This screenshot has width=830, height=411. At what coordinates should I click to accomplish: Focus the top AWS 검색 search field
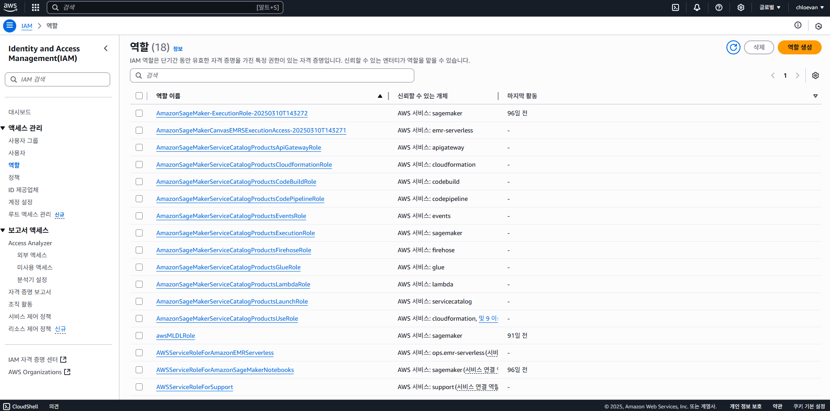click(165, 7)
